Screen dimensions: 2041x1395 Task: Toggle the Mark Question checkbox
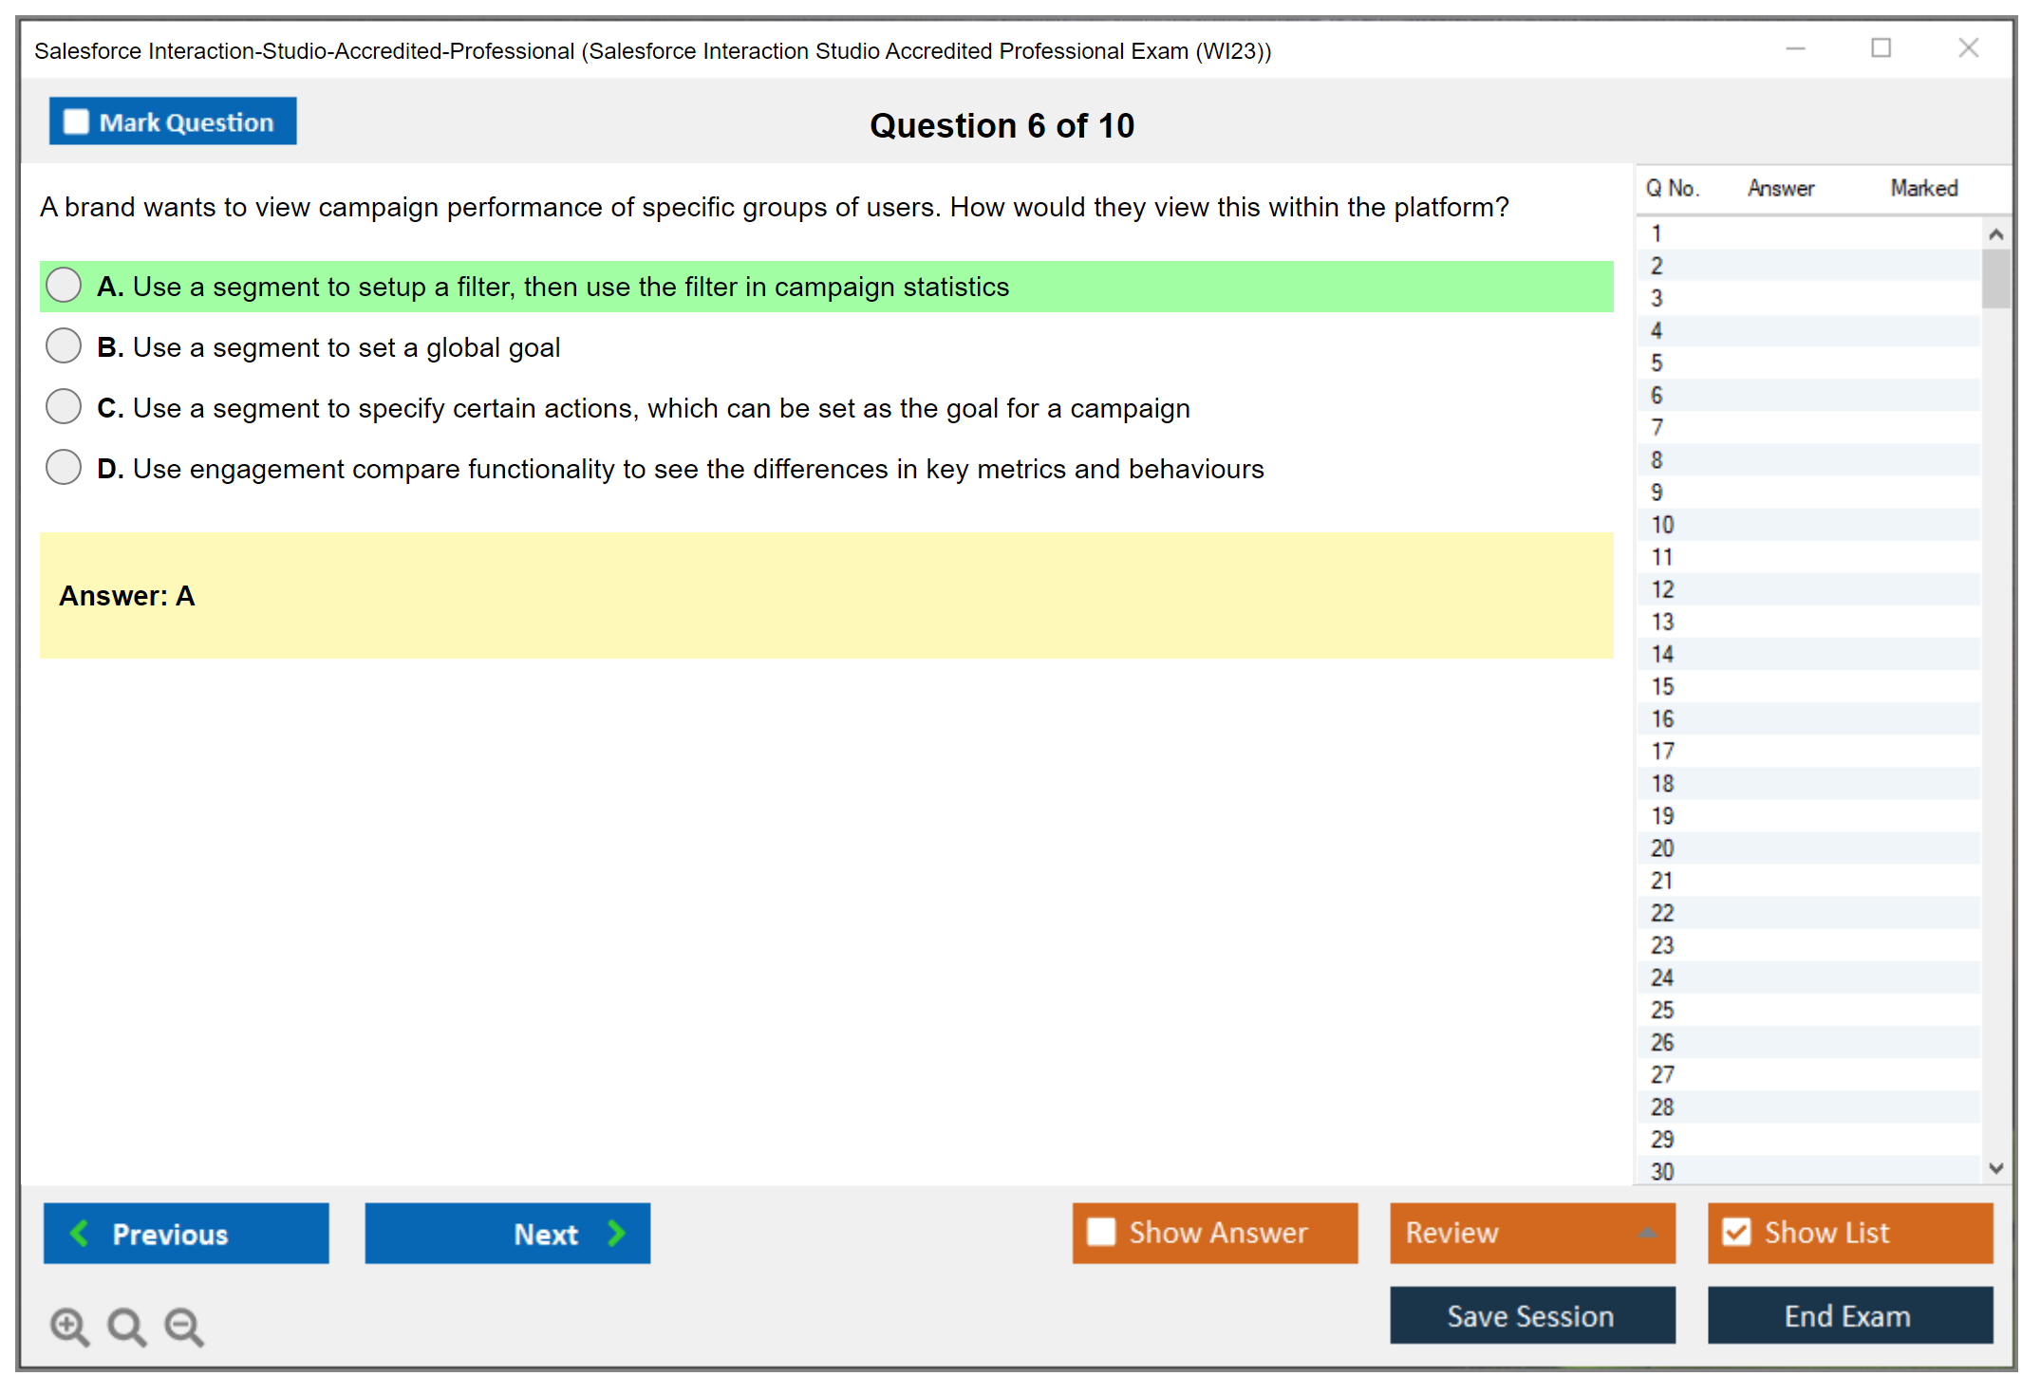pyautogui.click(x=76, y=121)
